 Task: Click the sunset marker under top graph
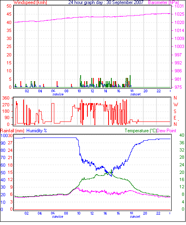click(x=135, y=94)
